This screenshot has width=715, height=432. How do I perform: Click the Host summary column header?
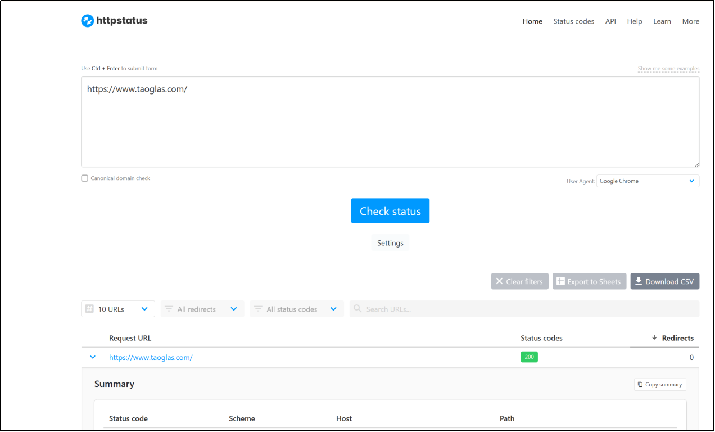344,418
